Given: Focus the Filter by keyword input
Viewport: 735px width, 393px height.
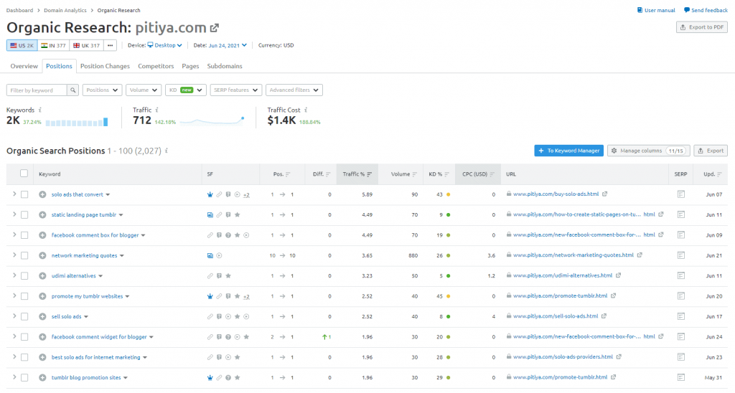Looking at the screenshot, I should point(37,90).
